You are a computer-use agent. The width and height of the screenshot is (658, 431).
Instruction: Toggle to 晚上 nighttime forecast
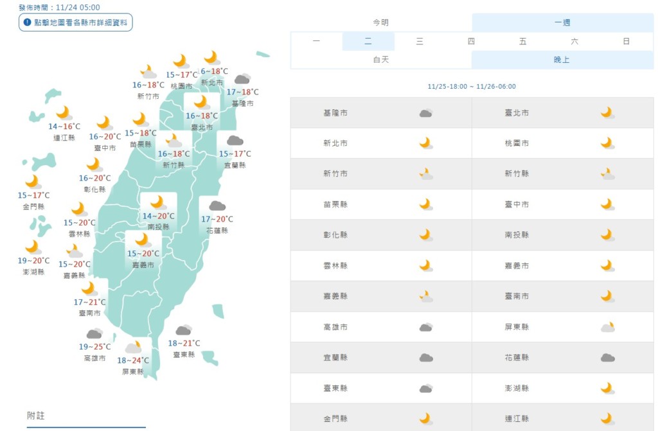pos(562,60)
